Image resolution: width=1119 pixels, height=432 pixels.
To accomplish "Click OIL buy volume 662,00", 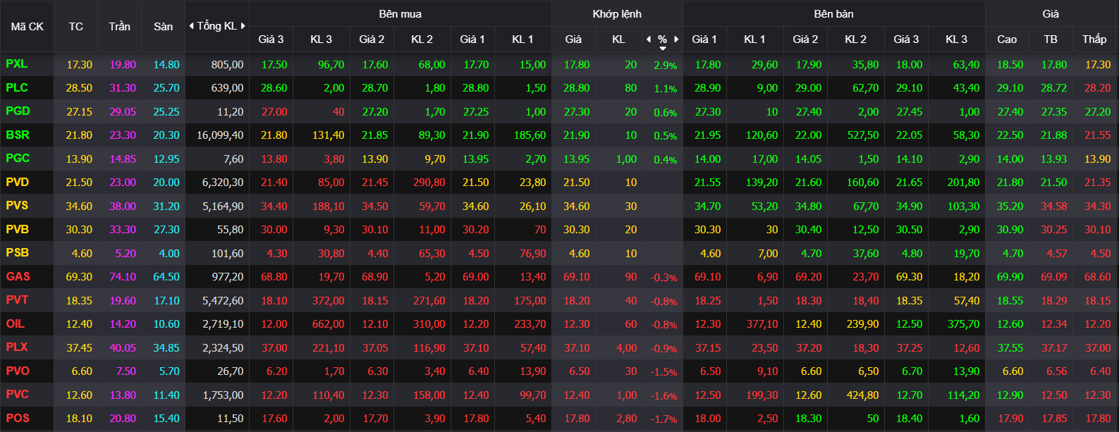I will 329,324.
